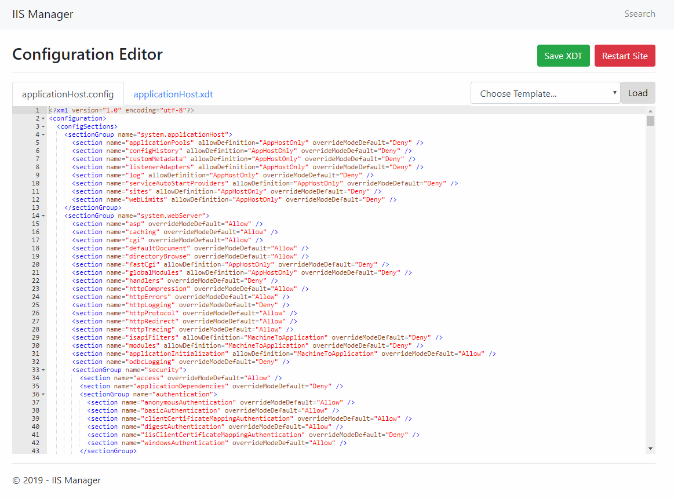The width and height of the screenshot is (674, 499).
Task: Click the handlers section line
Action: point(175,281)
